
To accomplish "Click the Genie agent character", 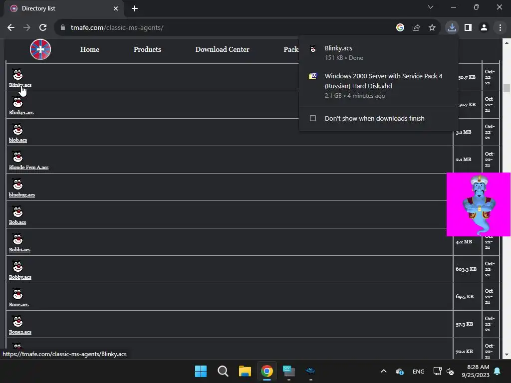I will (479, 204).
